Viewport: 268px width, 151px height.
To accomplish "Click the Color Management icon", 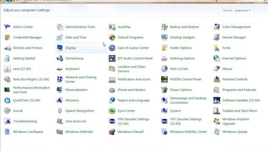I will 216,27.
